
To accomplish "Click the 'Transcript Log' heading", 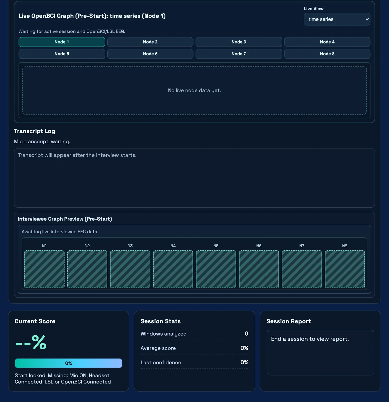I will point(34,131).
